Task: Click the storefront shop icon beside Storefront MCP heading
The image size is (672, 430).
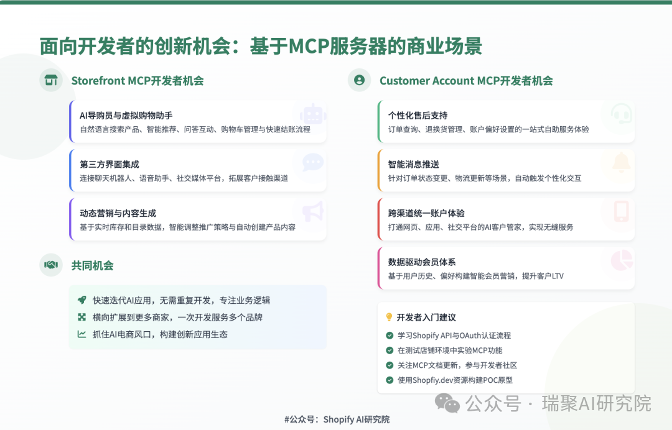Action: (x=51, y=80)
